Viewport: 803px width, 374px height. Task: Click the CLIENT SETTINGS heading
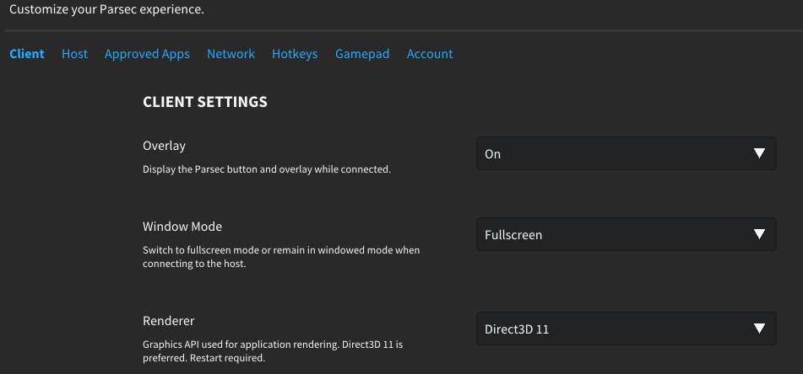click(205, 102)
